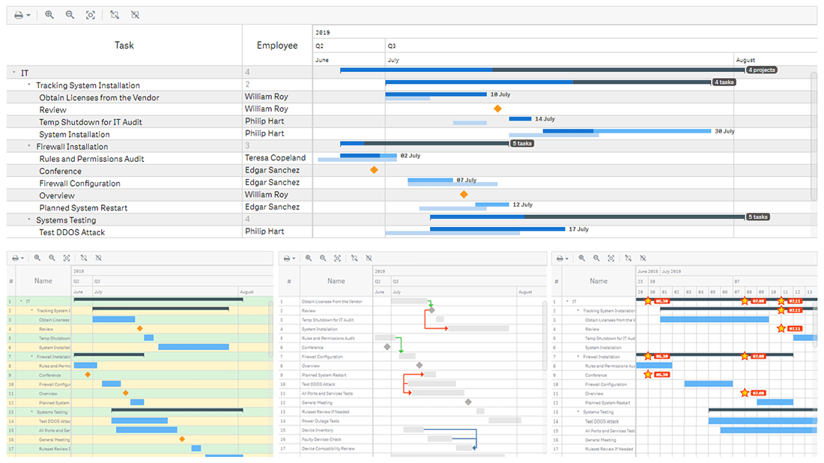824x463 pixels.
Task: Collapse the IT project row
Action: (13, 73)
